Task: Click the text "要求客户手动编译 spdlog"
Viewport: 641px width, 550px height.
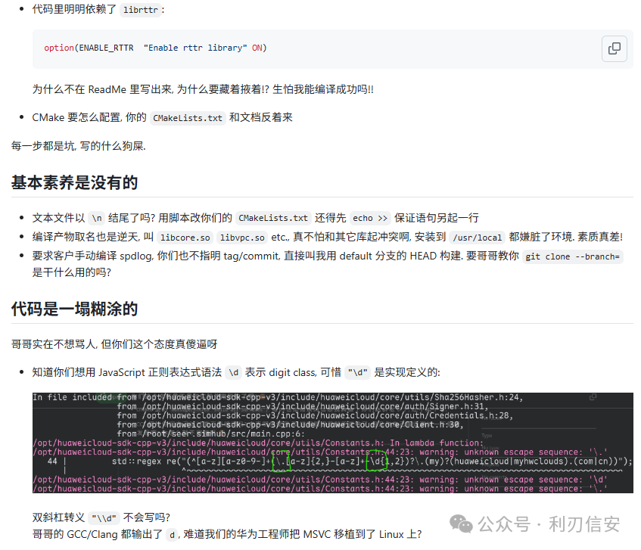Action: (x=93, y=256)
